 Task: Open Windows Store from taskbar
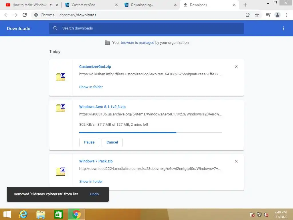coord(58,214)
